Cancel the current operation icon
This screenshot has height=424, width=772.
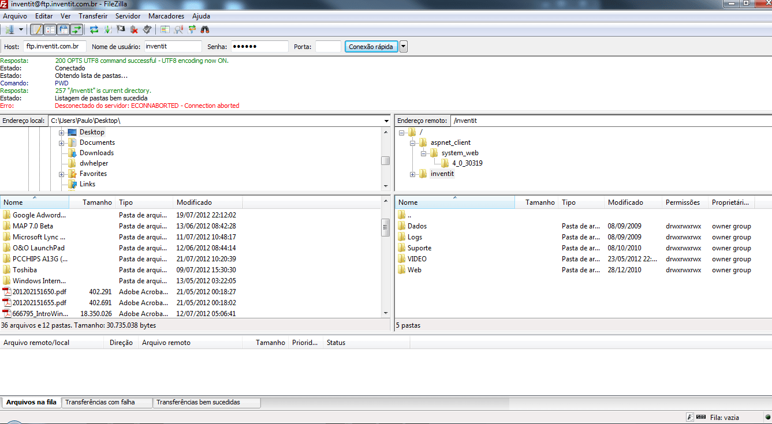121,29
